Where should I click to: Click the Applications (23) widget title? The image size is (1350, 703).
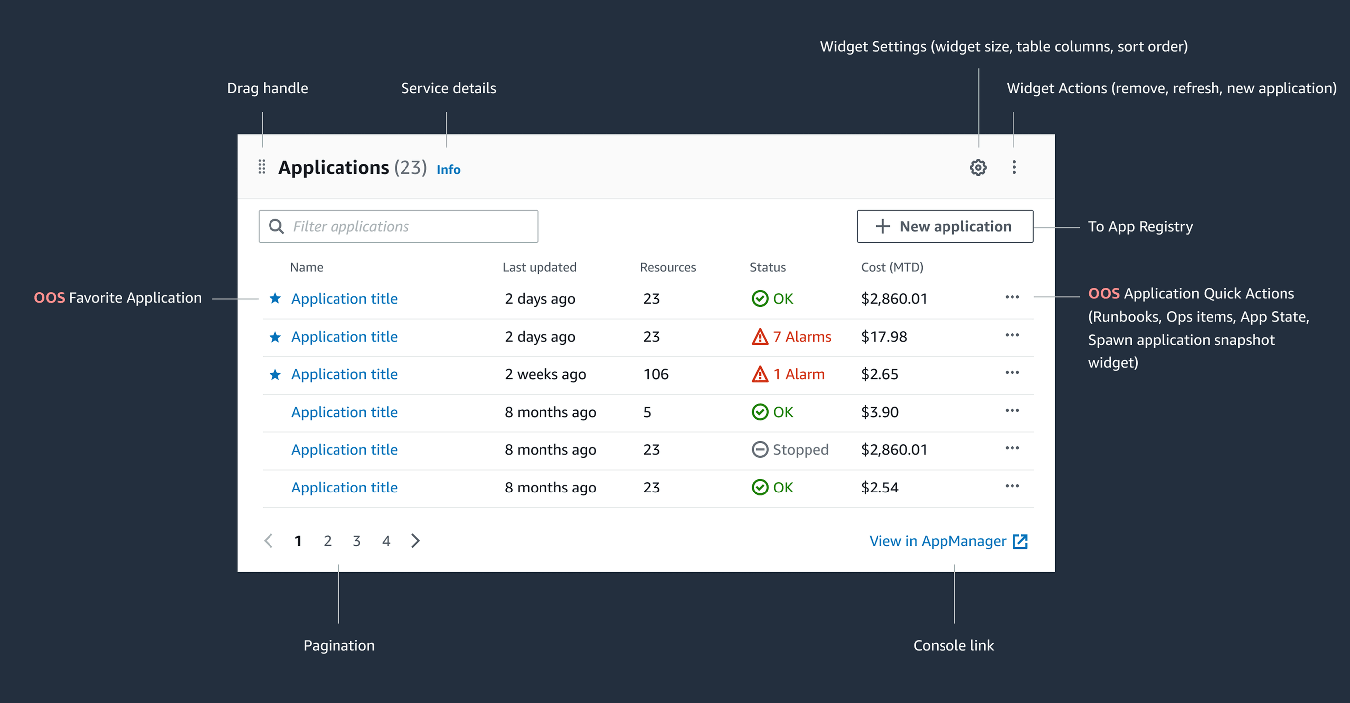tap(353, 168)
